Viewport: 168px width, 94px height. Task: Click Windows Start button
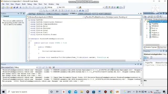(3, 92)
